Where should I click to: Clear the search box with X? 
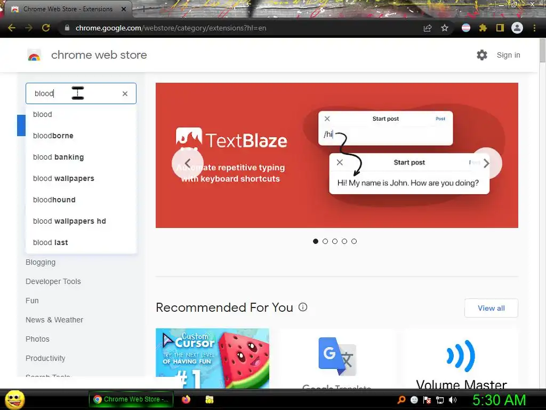(x=125, y=93)
